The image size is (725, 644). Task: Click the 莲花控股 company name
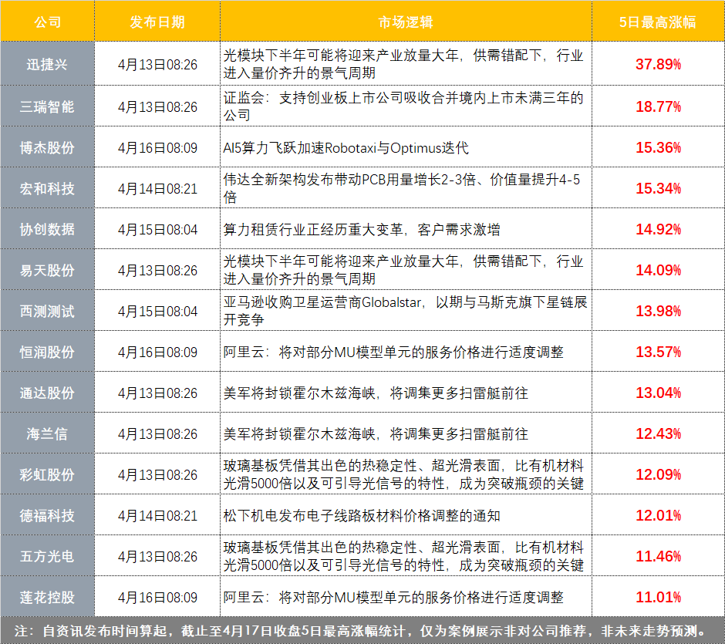47,597
